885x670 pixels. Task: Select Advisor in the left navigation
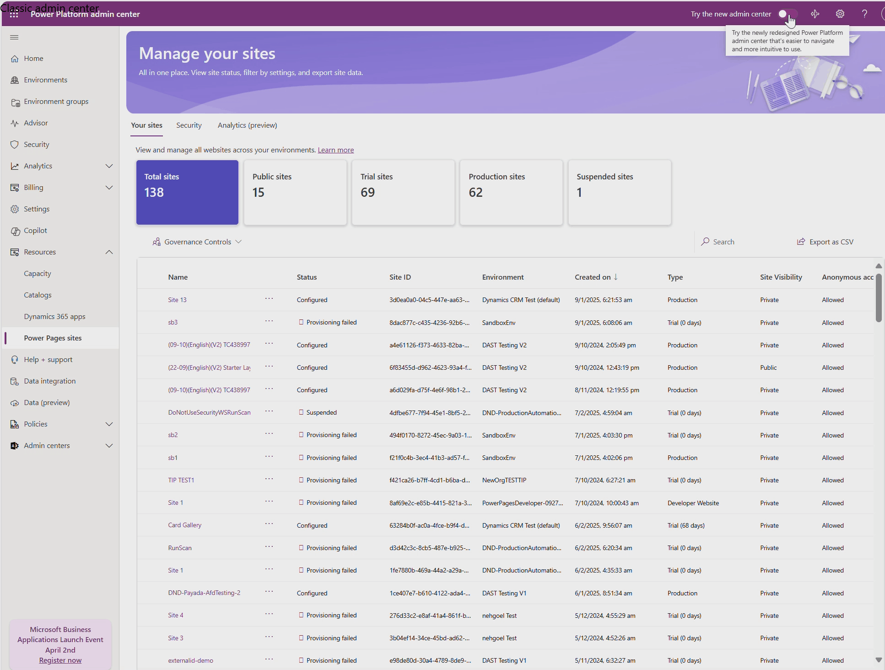click(36, 123)
